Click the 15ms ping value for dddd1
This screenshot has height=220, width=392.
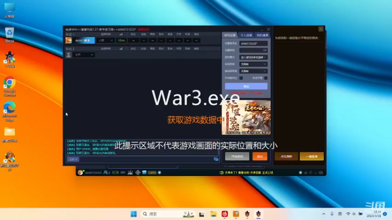point(121,41)
